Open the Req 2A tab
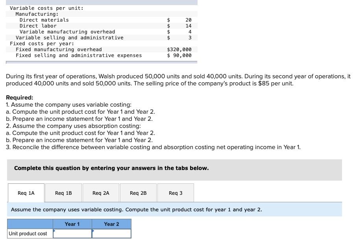 (101, 193)
